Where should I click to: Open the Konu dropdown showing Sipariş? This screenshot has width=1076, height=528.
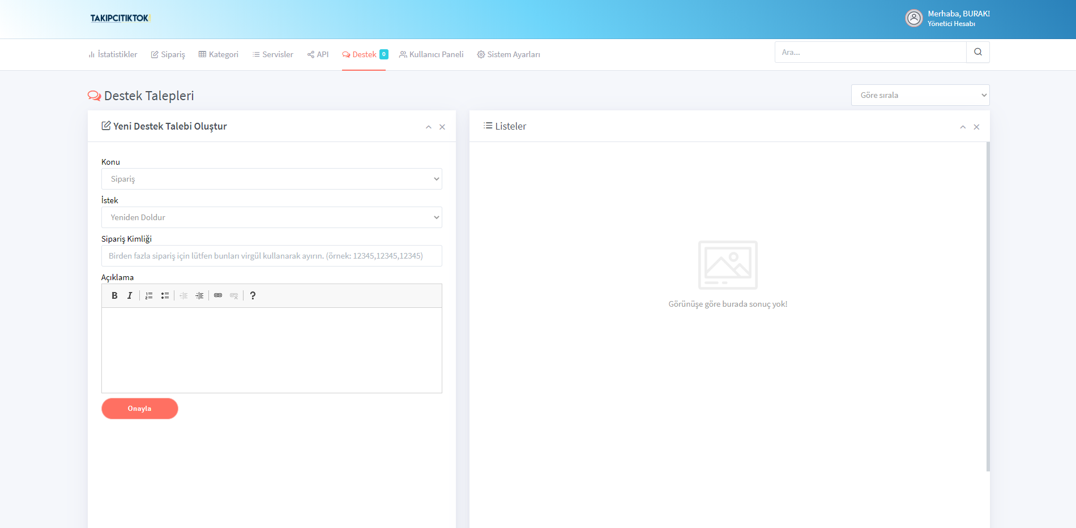(272, 179)
